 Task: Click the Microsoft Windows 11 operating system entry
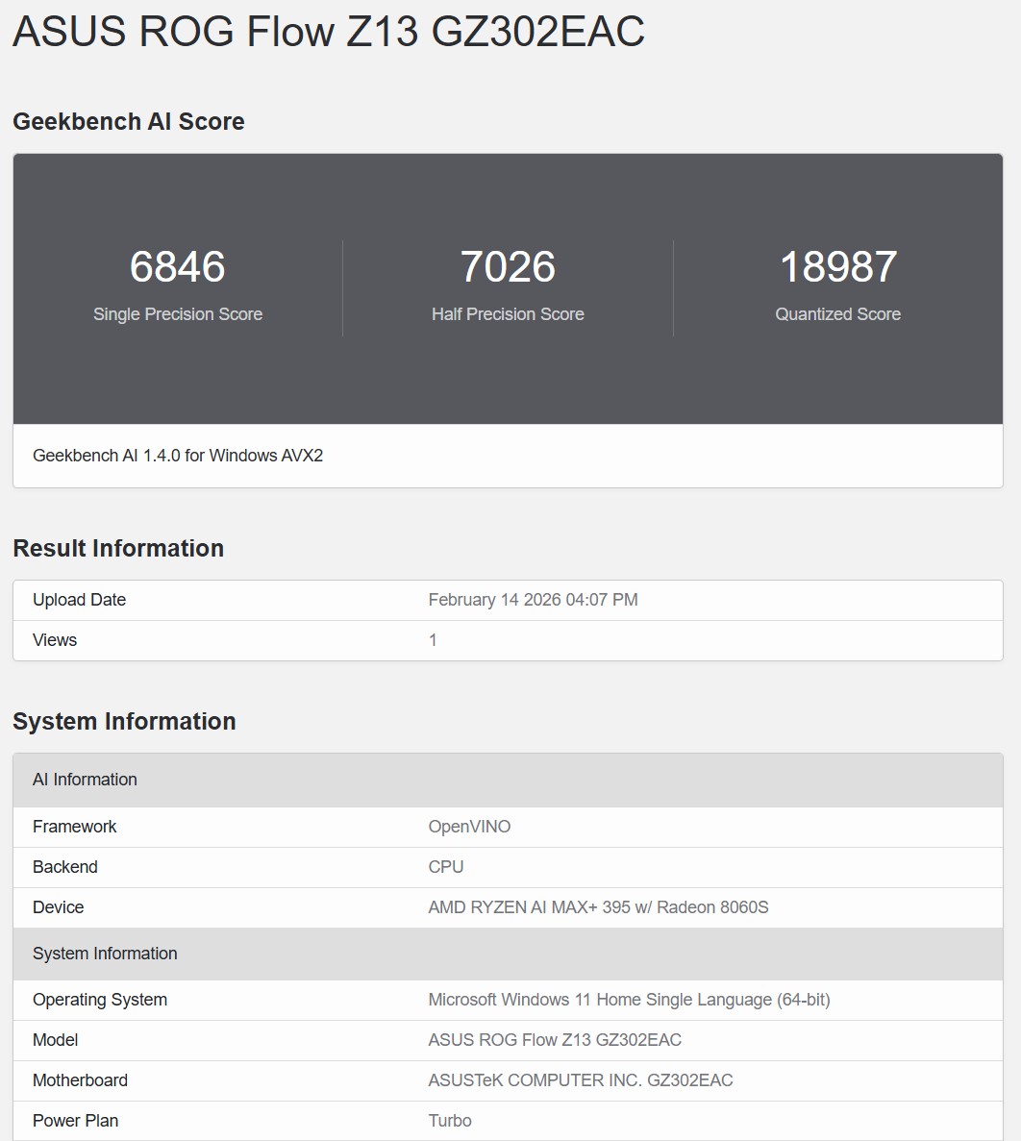[631, 1000]
